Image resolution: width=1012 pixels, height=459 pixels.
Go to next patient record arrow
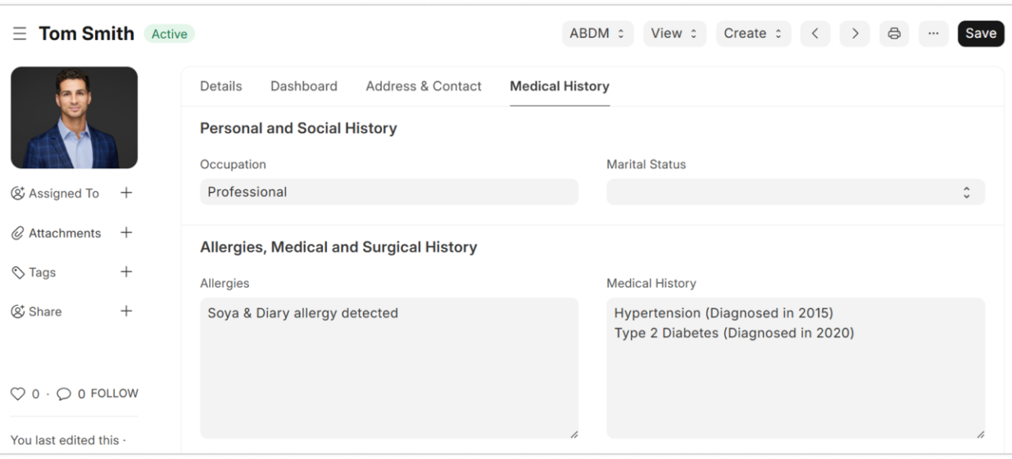[855, 34]
